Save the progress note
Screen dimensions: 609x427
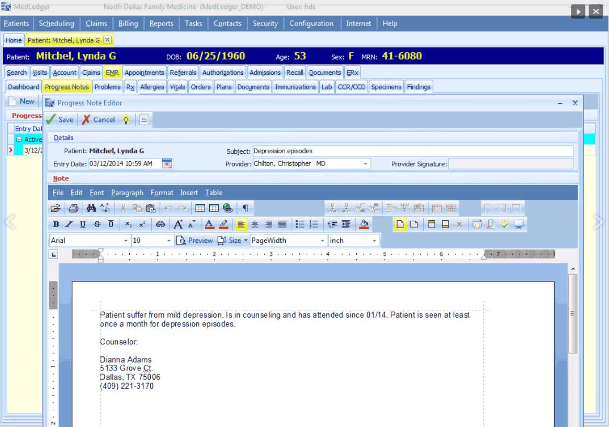(x=60, y=120)
